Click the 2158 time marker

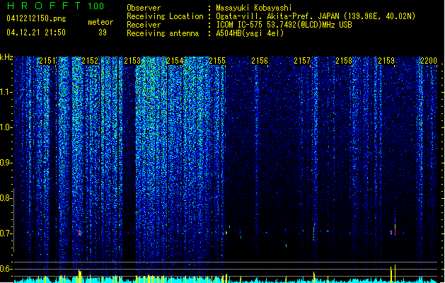(x=345, y=61)
